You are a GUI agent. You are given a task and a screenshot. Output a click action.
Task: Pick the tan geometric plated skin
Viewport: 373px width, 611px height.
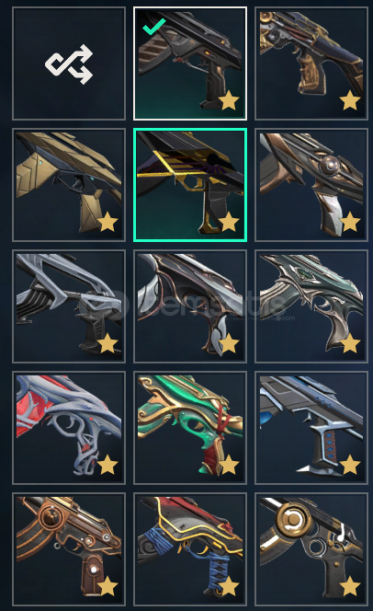(69, 185)
